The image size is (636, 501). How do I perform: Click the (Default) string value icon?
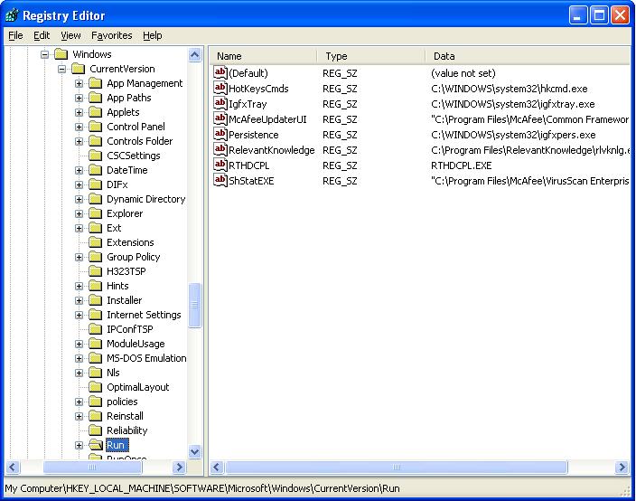220,72
